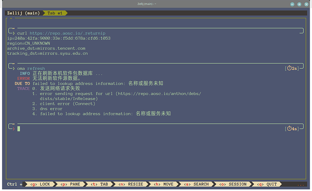Click the 2s command duration timer
Image resolution: width=312 pixels, height=191 pixels.
292,68
